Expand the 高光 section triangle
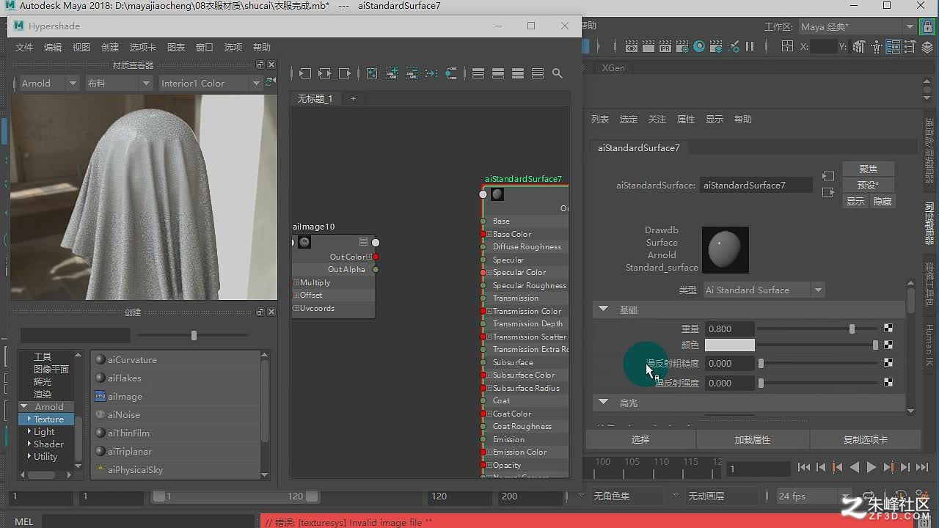This screenshot has width=939, height=528. [604, 403]
